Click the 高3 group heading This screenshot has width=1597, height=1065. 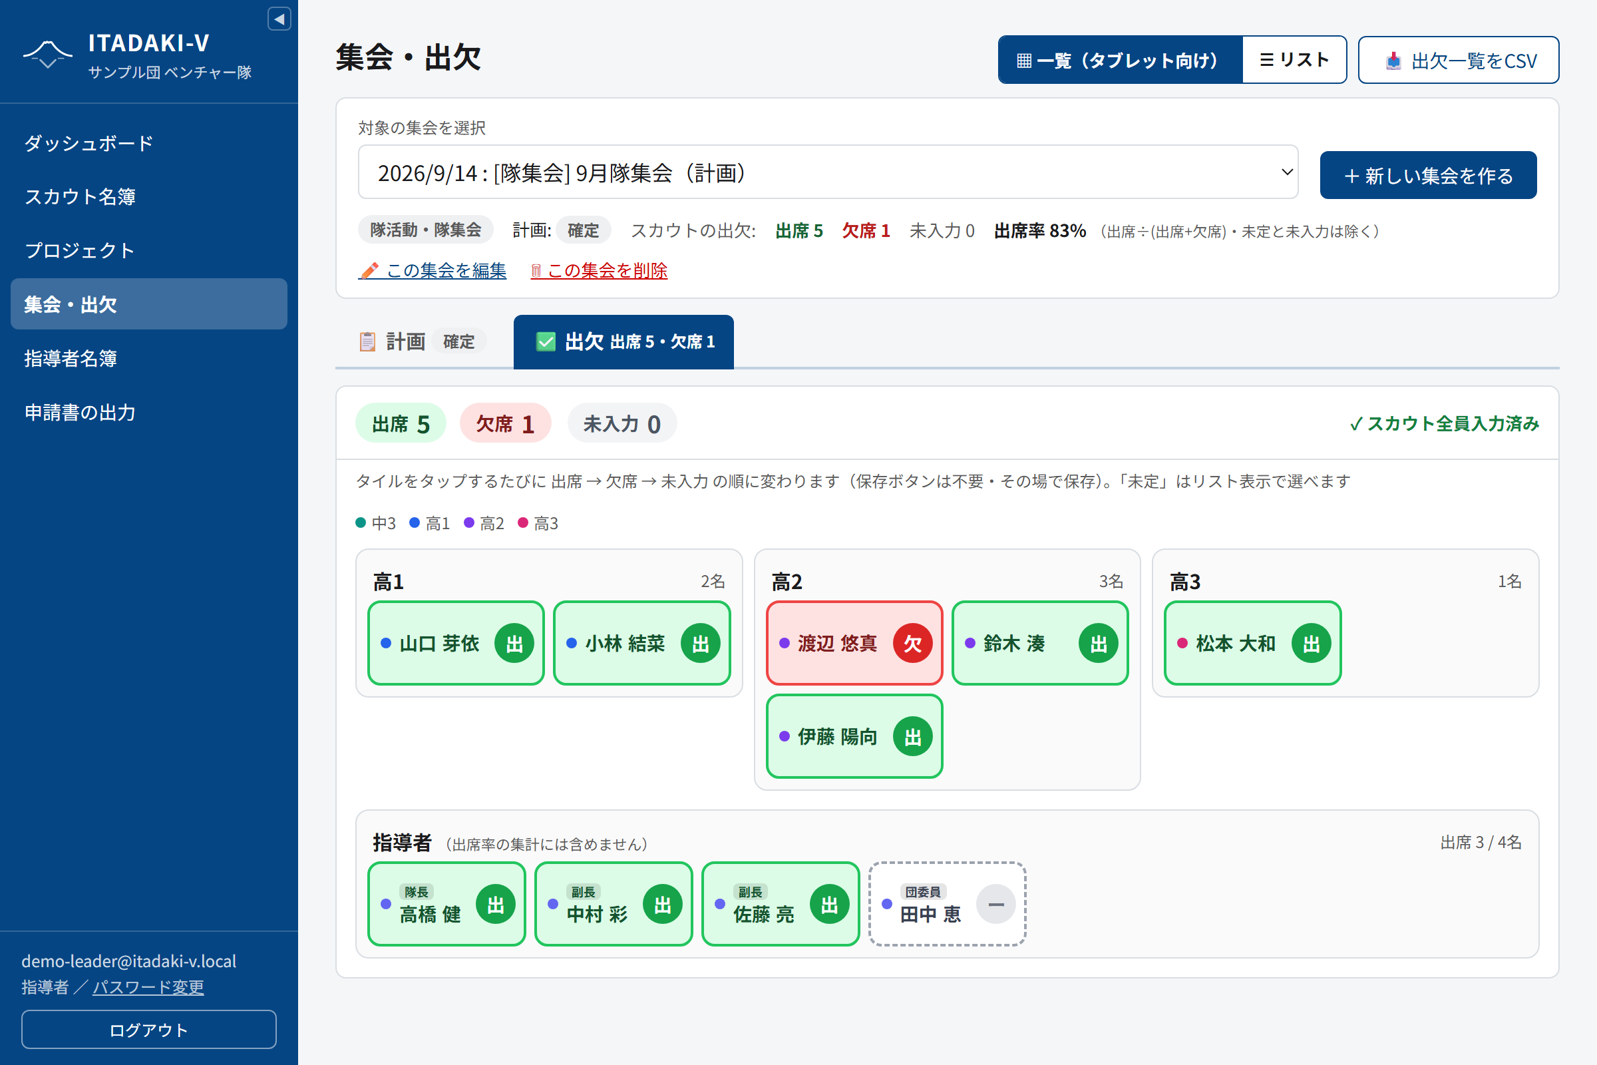click(x=1185, y=581)
